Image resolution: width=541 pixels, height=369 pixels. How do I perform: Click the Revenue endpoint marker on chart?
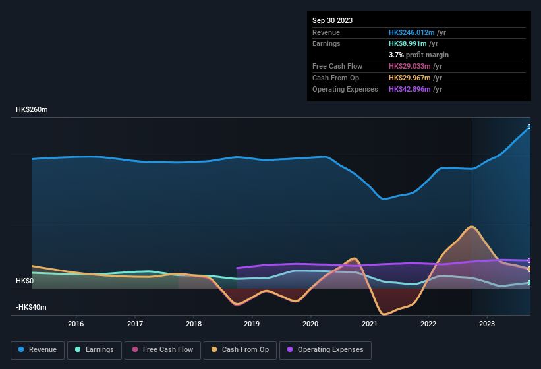coord(530,127)
